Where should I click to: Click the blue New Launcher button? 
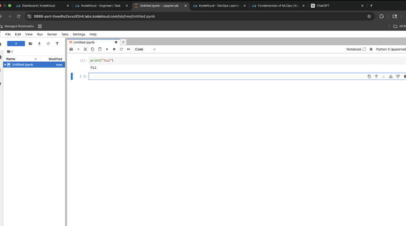tap(16, 44)
